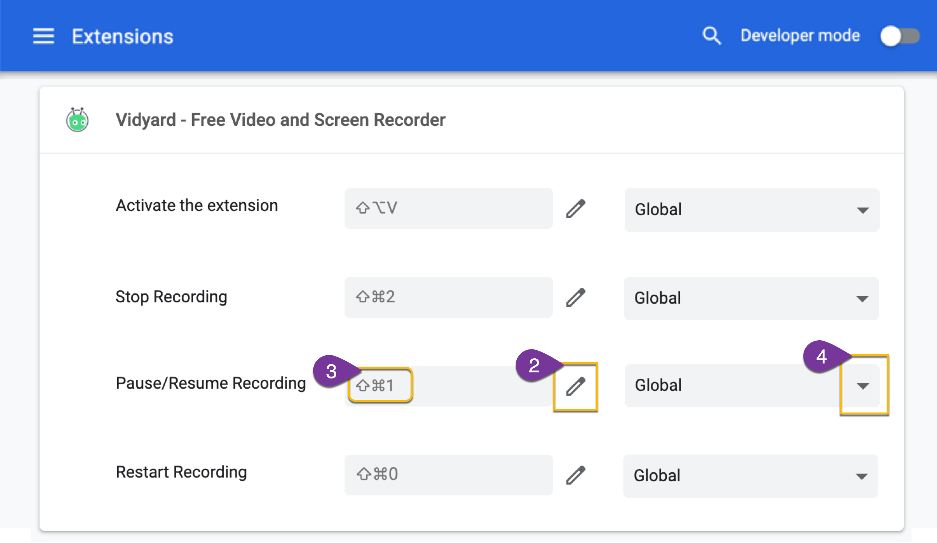This screenshot has width=937, height=543.
Task: Open scope dropdown for Activate the extension
Action: click(x=752, y=210)
